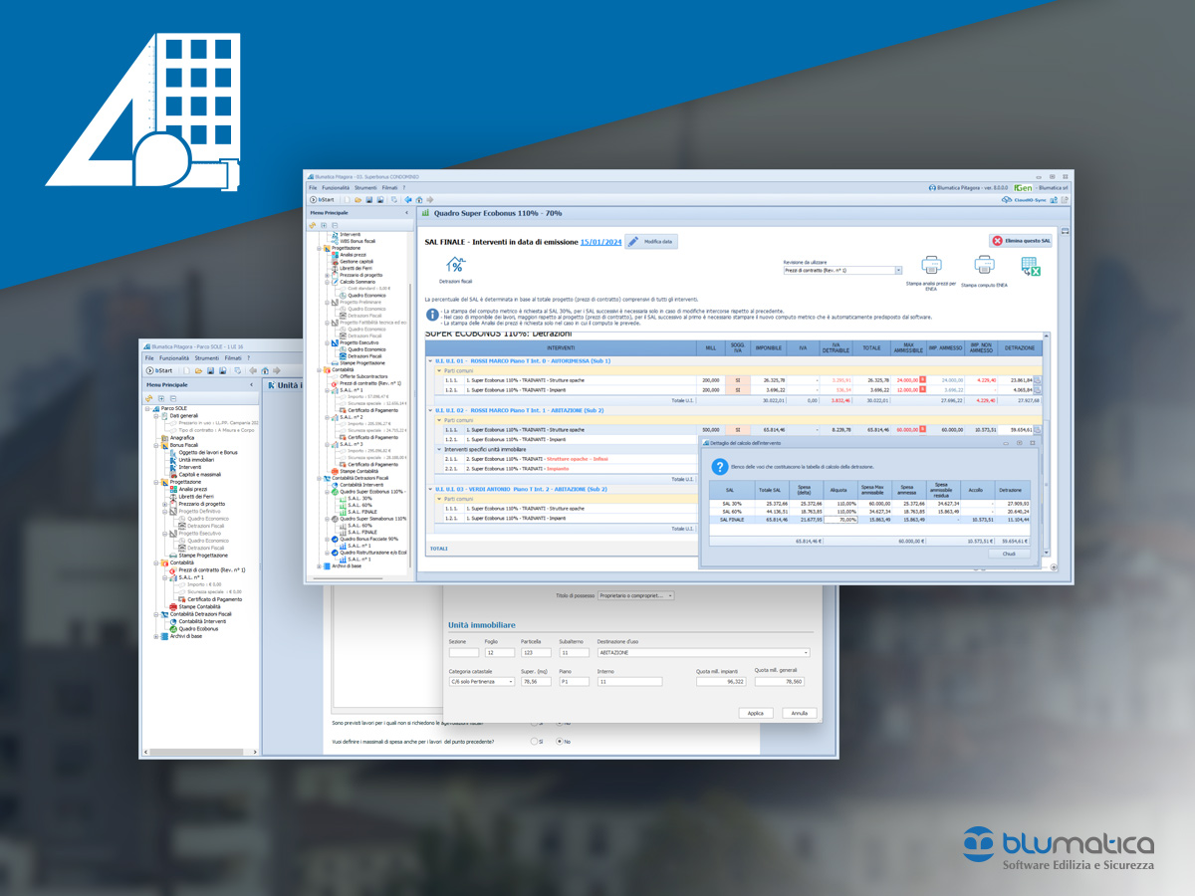This screenshot has width=1195, height=896.
Task: Click the pencil Modifica data button
Action: [651, 242]
